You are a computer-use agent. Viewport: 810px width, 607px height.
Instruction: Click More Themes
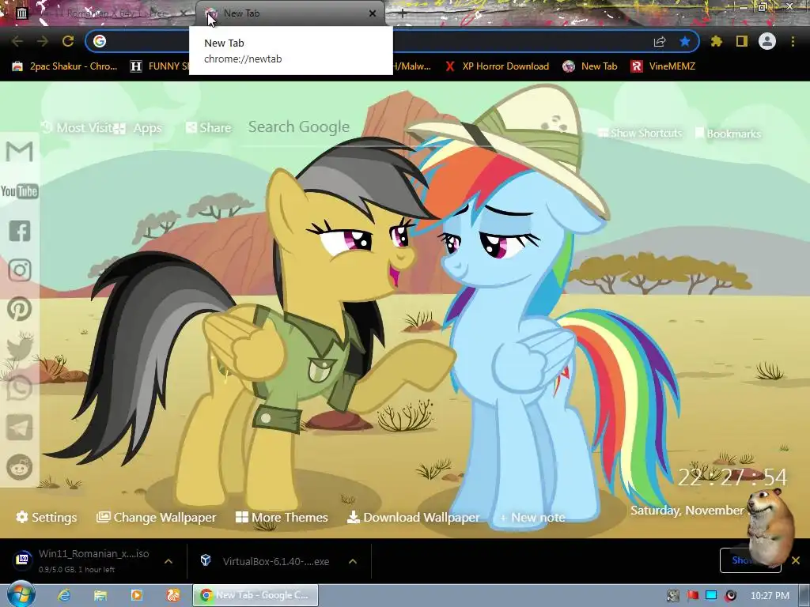[282, 517]
